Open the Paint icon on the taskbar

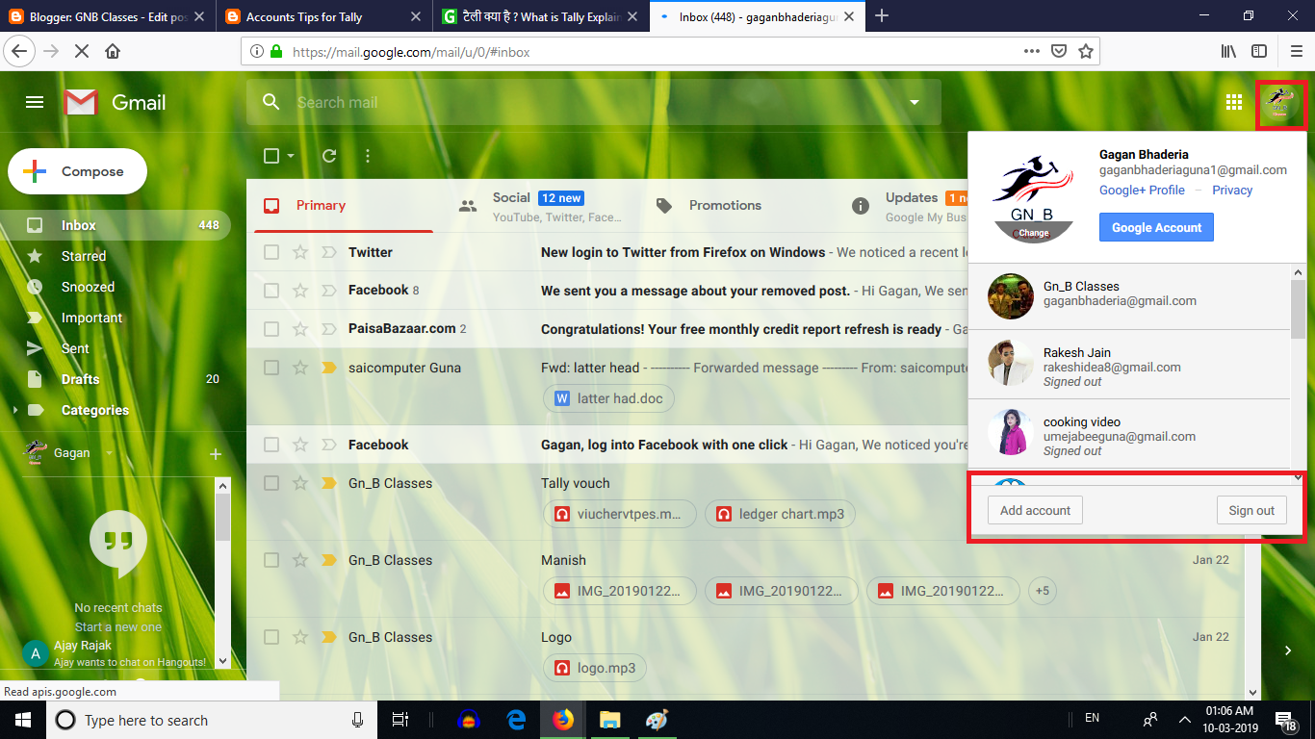(656, 720)
